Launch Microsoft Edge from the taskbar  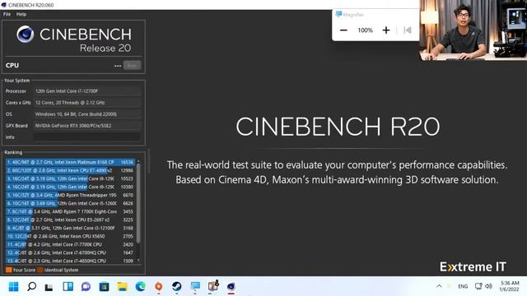point(141,287)
